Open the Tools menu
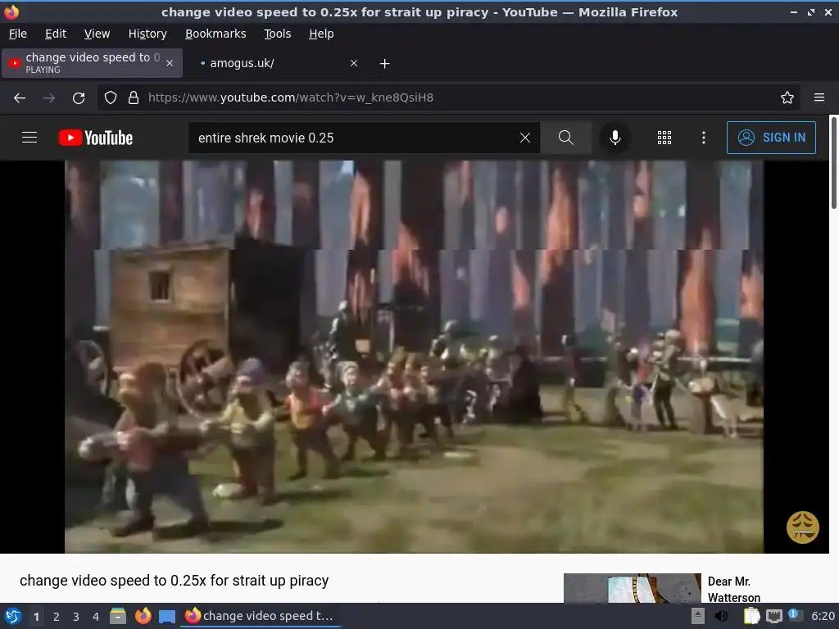839x629 pixels. [277, 34]
